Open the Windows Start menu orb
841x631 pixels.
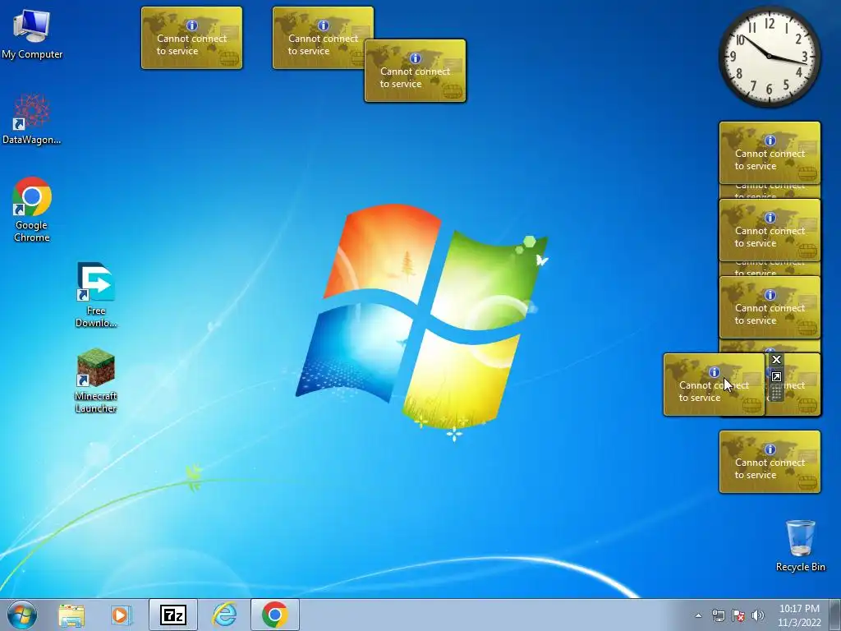point(22,615)
